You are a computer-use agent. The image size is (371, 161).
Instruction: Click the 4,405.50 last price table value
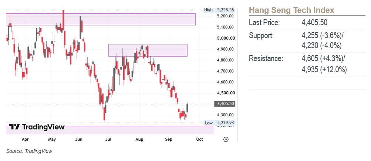[x=314, y=23]
